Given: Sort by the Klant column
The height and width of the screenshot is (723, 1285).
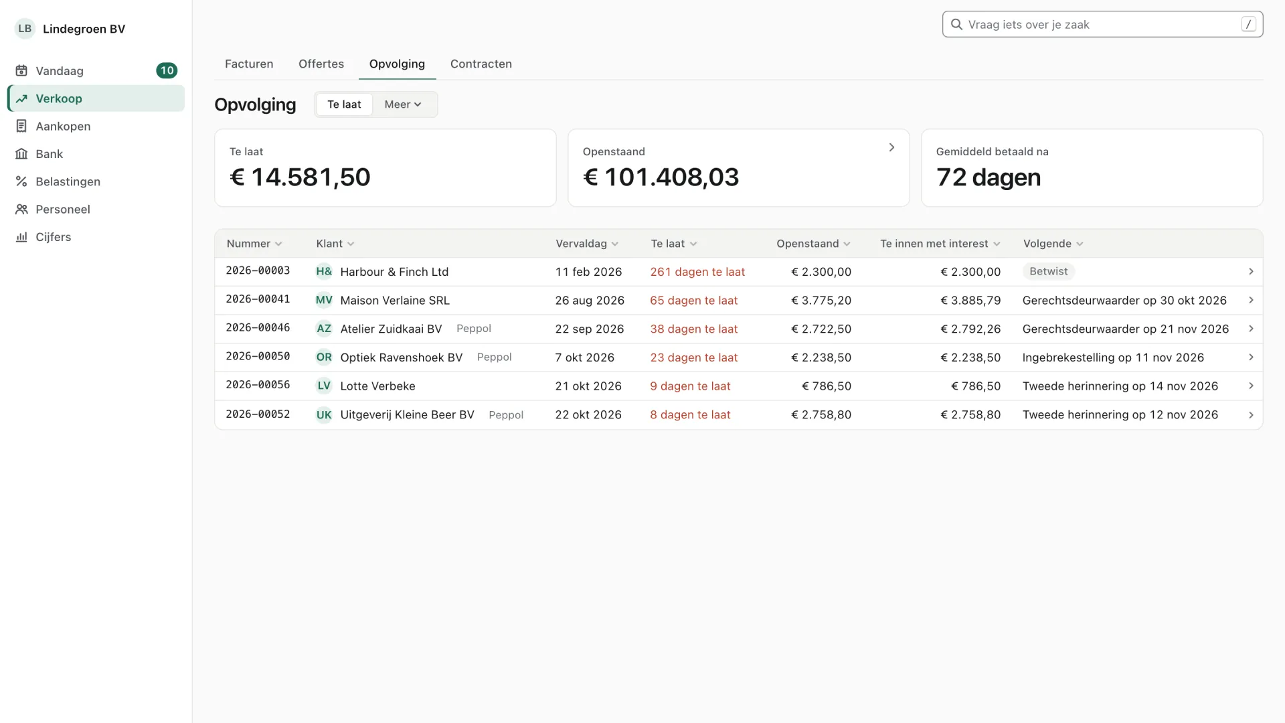Looking at the screenshot, I should [335, 244].
